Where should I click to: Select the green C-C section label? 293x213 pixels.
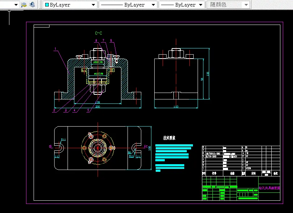[99, 33]
